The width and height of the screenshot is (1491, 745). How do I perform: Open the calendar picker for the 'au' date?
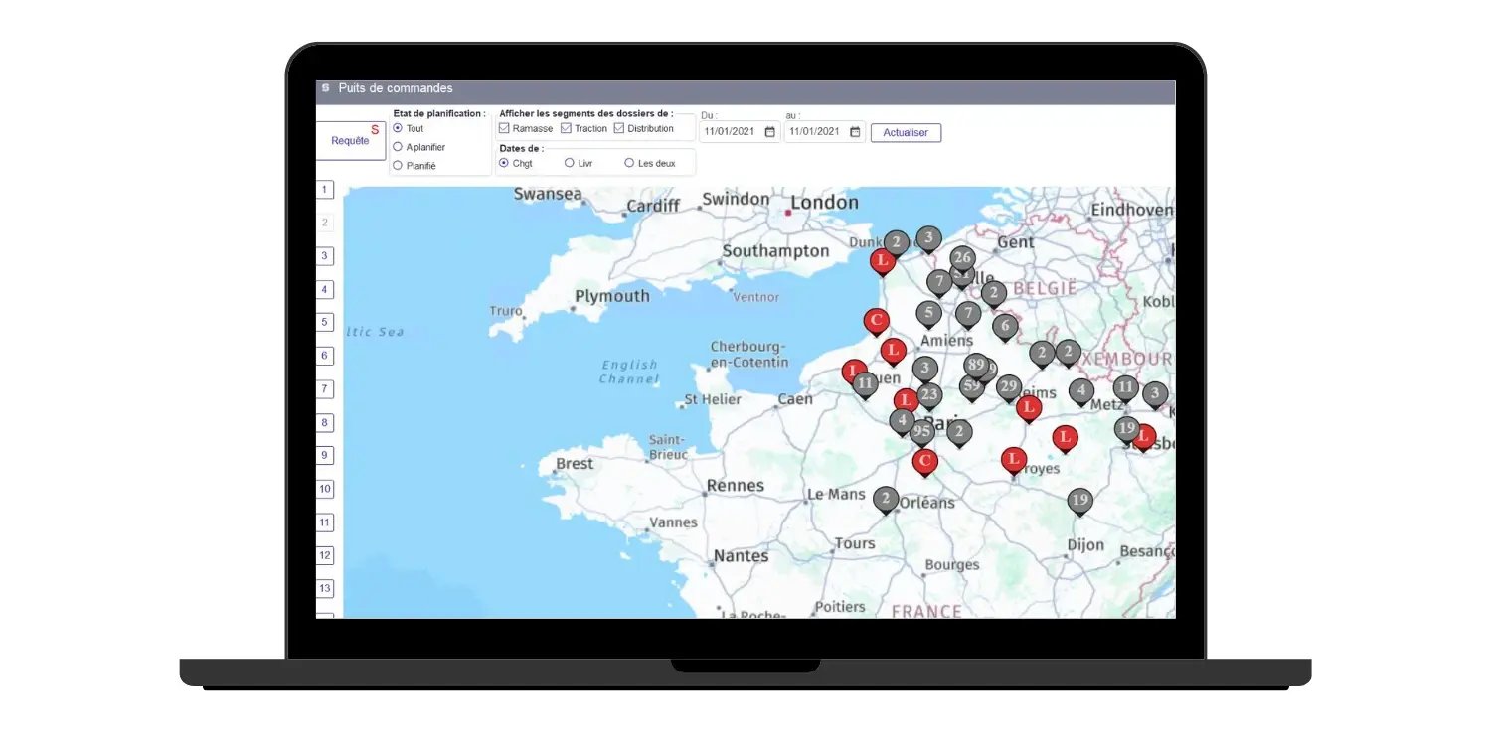click(x=854, y=132)
